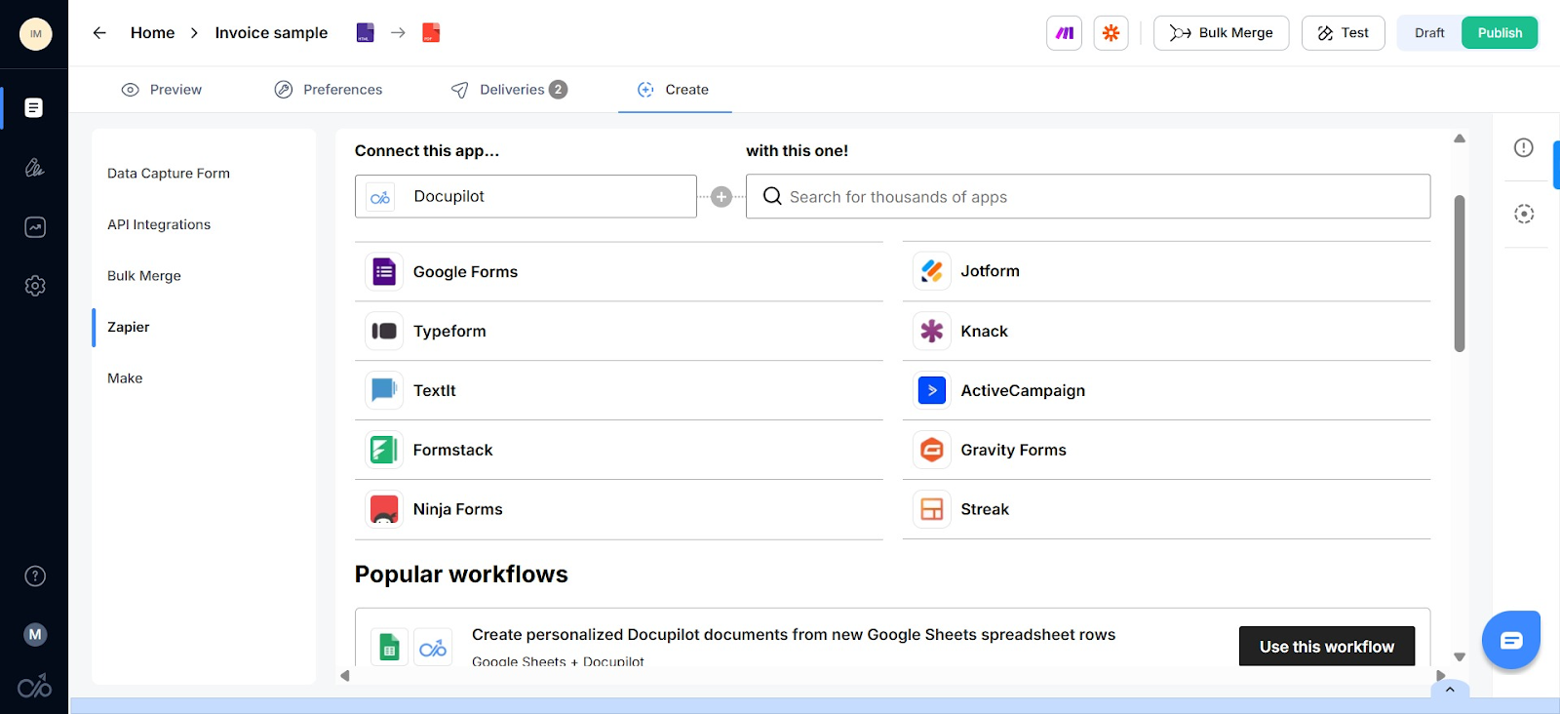Screen dimensions: 1560x714
Task: Switch status to Draft
Action: click(1429, 33)
